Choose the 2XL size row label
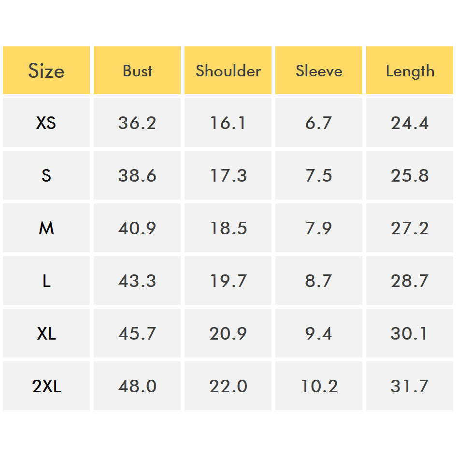 pos(46,386)
